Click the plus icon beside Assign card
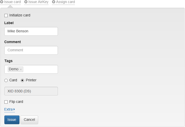The image size is (185, 127). coord(54,2)
